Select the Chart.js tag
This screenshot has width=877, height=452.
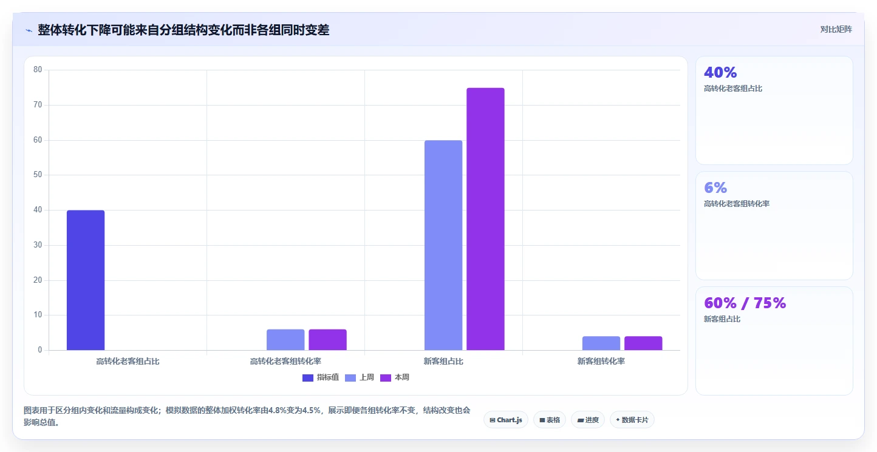point(506,420)
